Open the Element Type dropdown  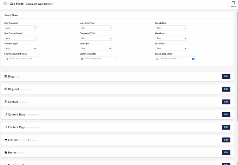[x=20, y=49]
